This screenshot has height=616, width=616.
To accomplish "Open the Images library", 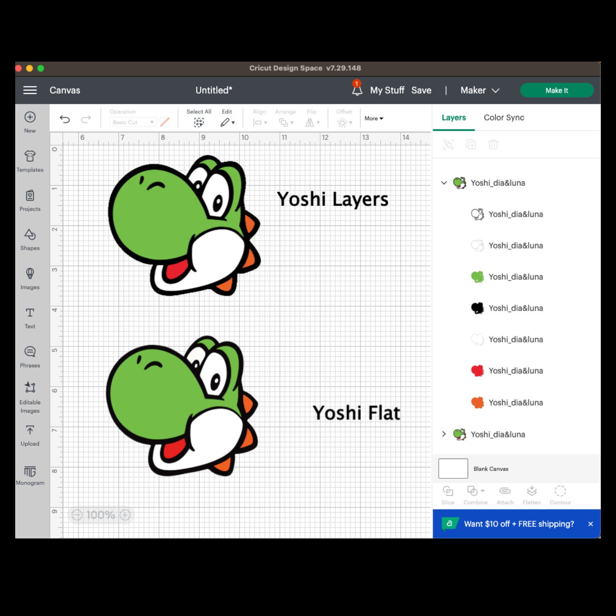I will [30, 279].
